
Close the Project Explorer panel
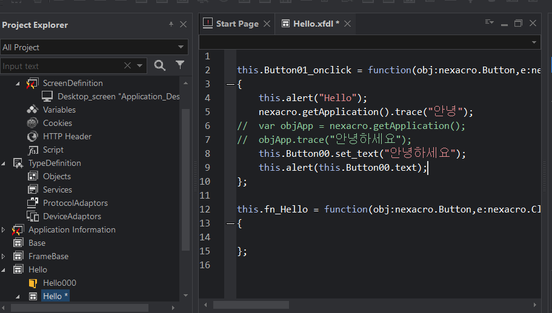[183, 24]
